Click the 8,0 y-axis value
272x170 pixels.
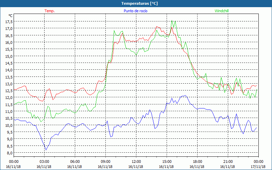tap(10, 153)
